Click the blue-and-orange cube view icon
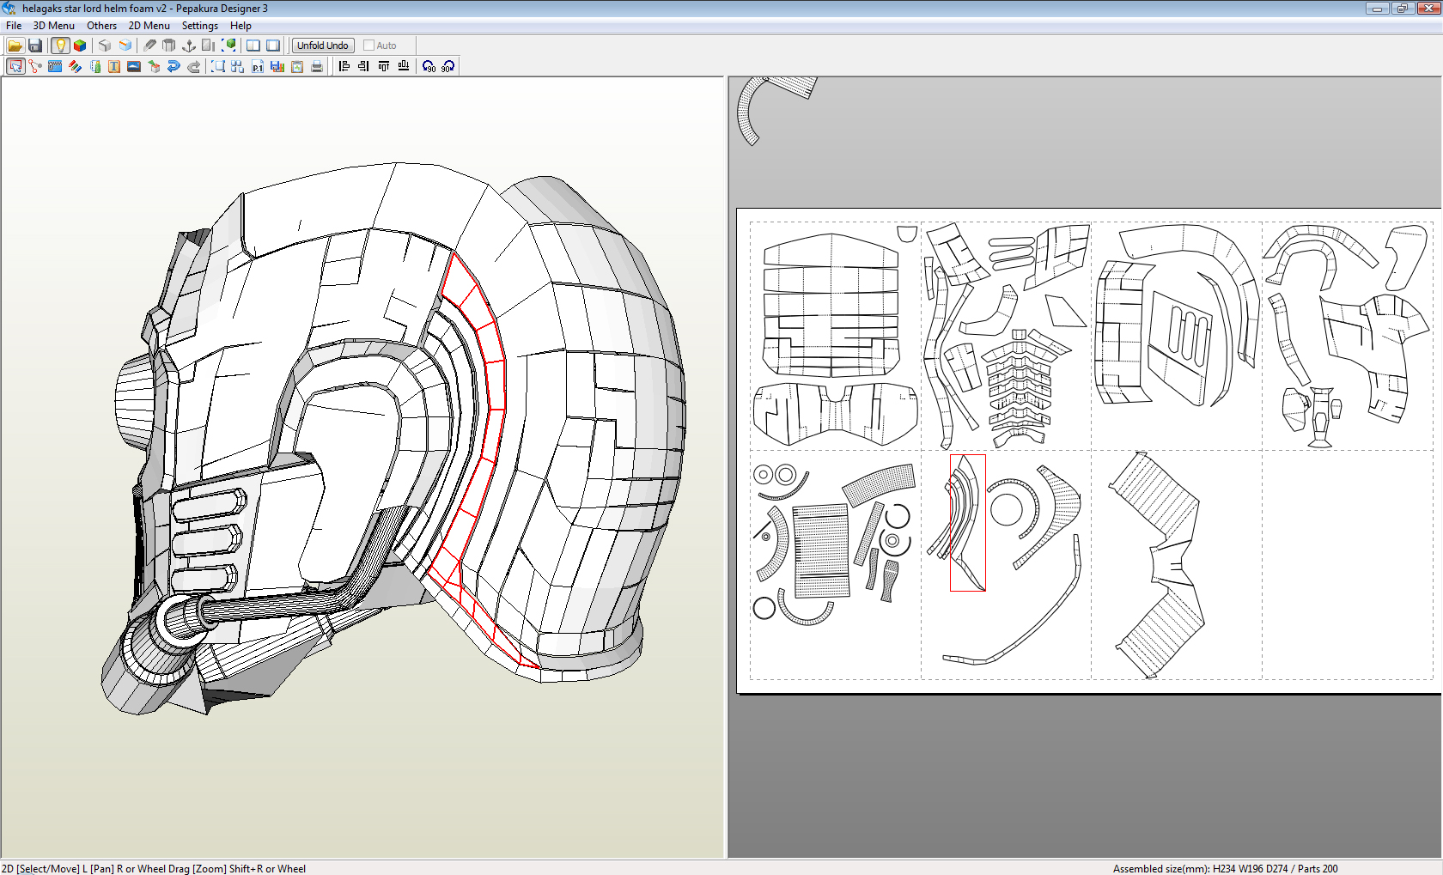The height and width of the screenshot is (875, 1443). point(125,46)
